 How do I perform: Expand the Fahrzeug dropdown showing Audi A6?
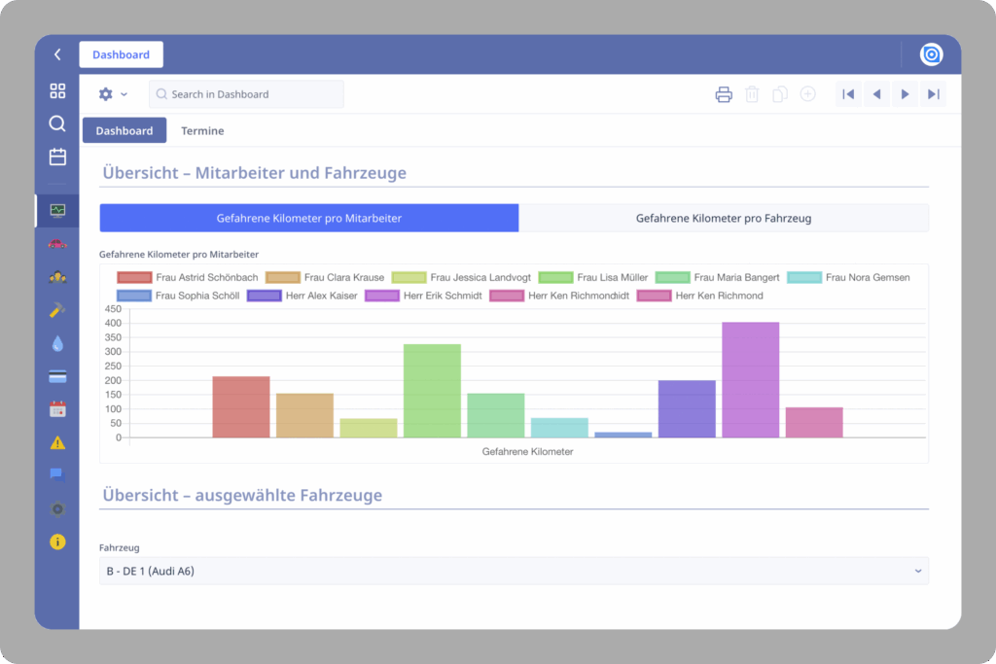514,571
